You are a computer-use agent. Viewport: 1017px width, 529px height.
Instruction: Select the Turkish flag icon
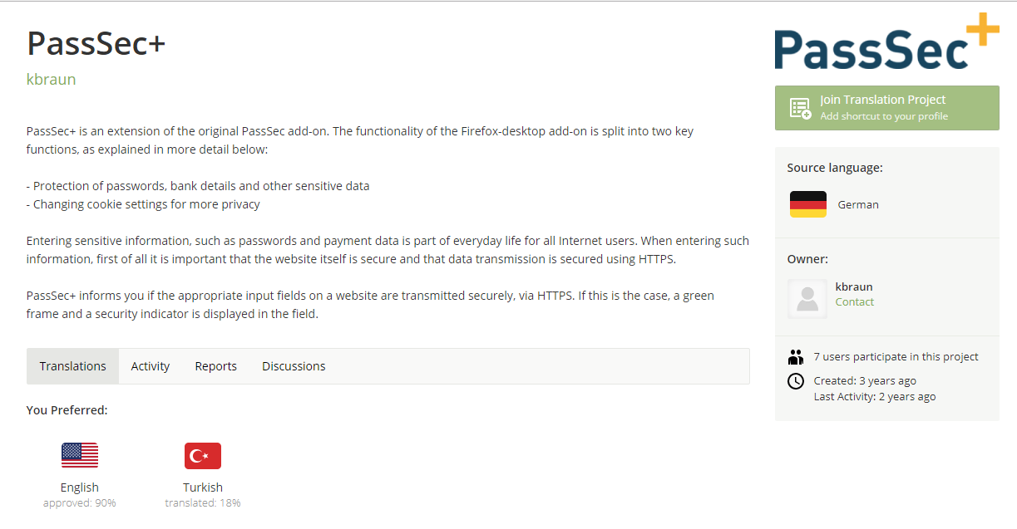click(203, 455)
